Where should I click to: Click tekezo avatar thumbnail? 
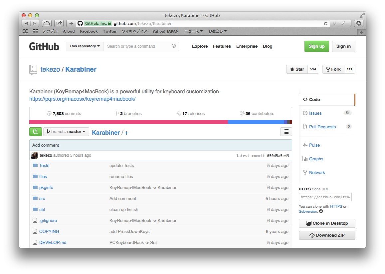34,155
